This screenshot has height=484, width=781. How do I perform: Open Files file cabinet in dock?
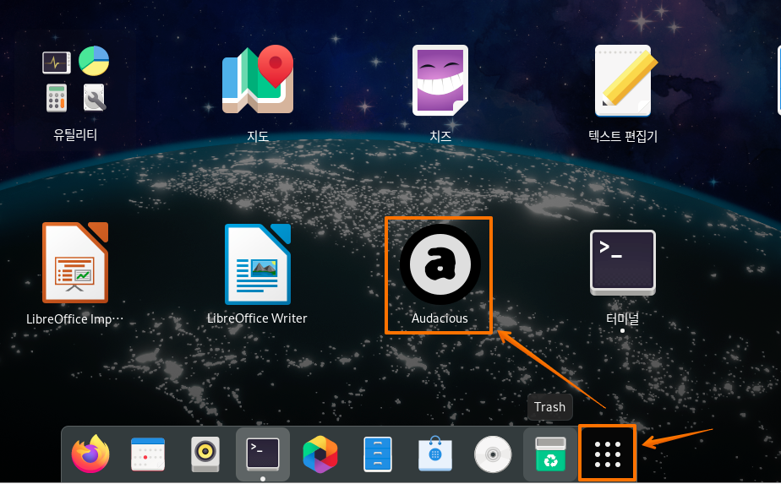click(378, 454)
